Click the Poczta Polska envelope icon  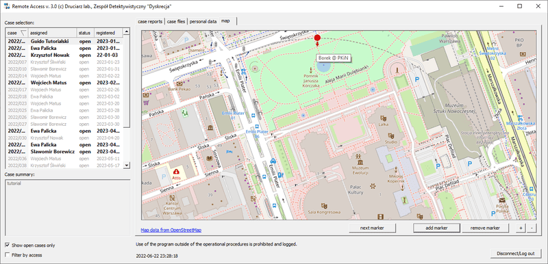tap(502, 200)
